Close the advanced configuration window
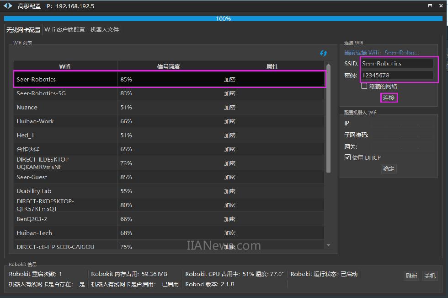 [x=440, y=6]
